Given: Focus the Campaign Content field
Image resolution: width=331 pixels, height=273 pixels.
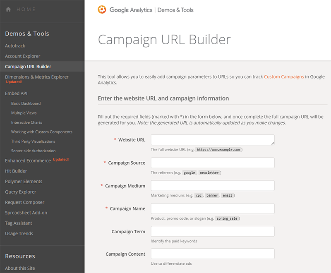Looking at the screenshot, I should click(212, 254).
